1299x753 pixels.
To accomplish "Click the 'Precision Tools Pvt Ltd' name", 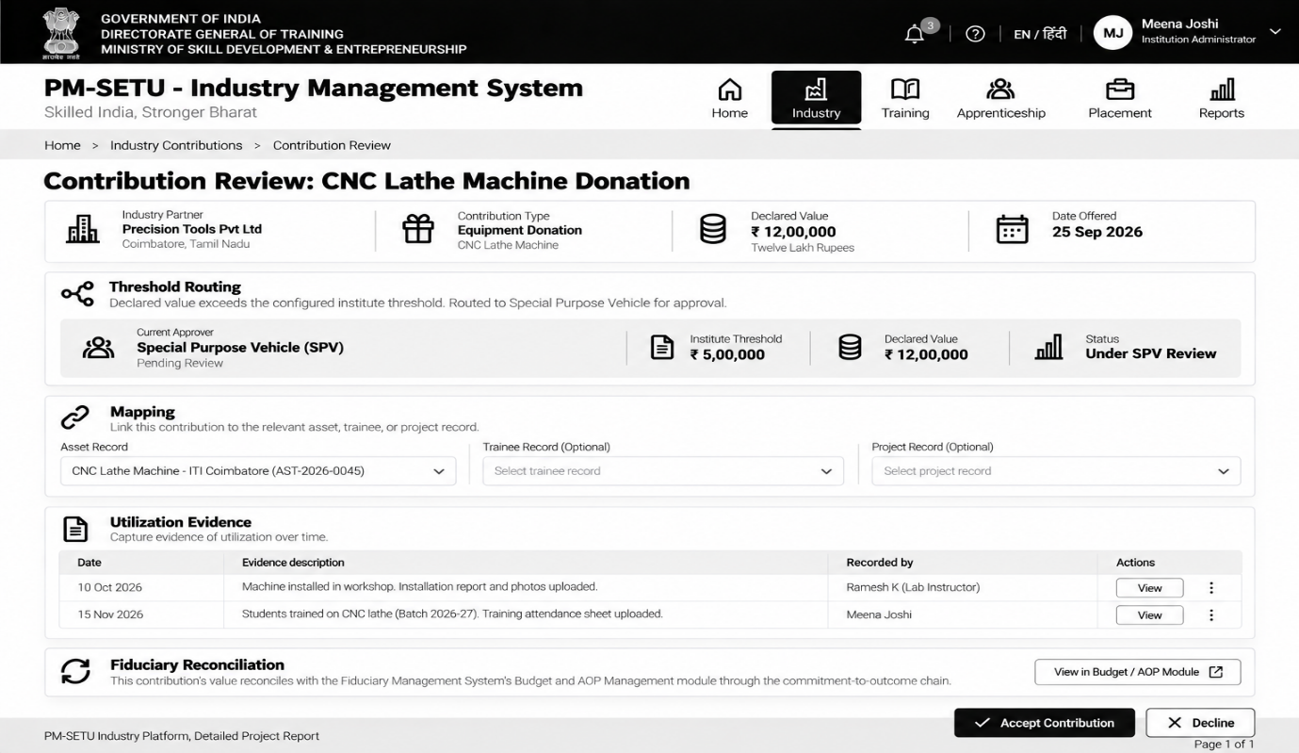I will pyautogui.click(x=192, y=229).
